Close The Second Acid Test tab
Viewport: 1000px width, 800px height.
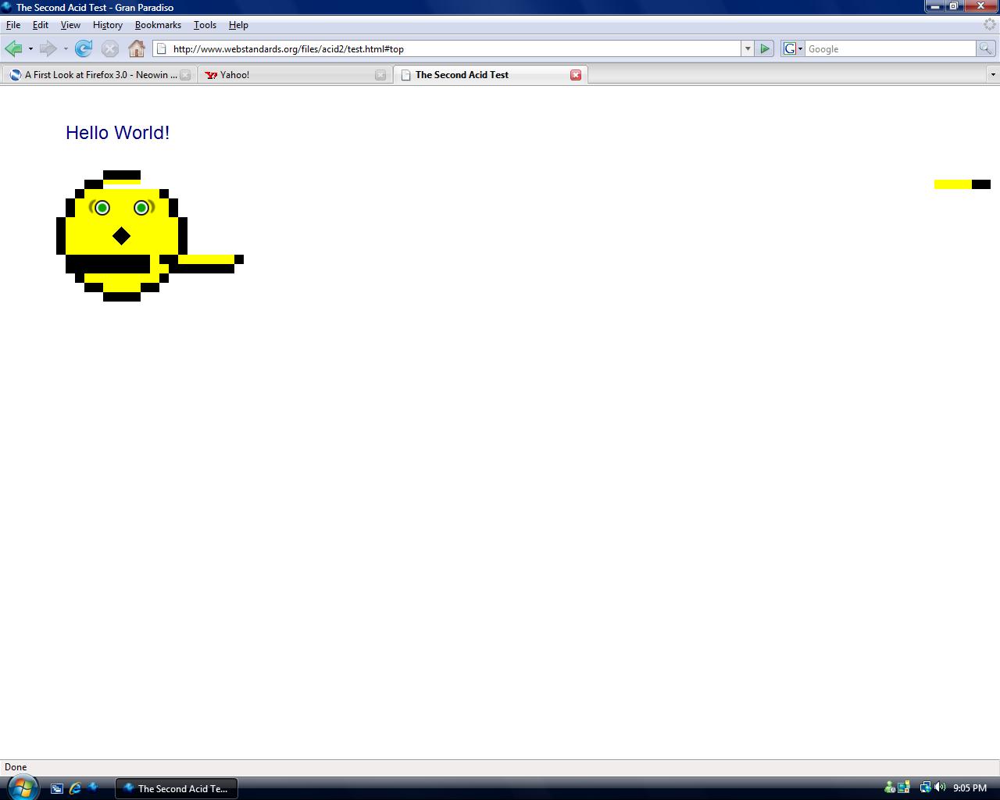click(x=576, y=75)
